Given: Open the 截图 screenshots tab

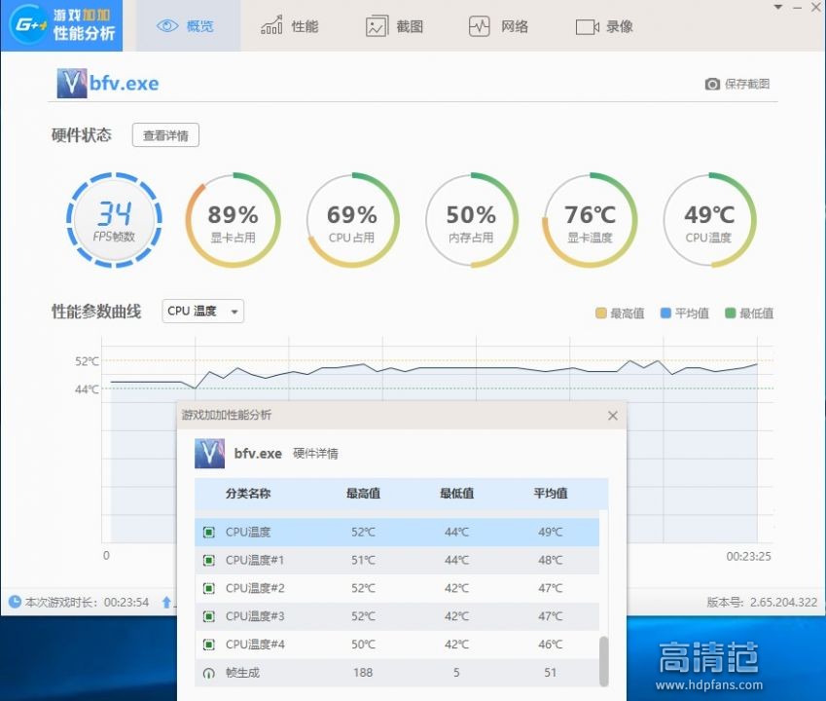Looking at the screenshot, I should [394, 26].
